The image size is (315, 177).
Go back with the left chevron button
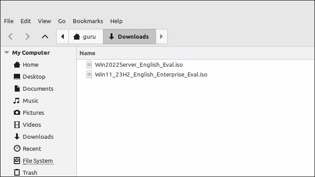(10, 36)
